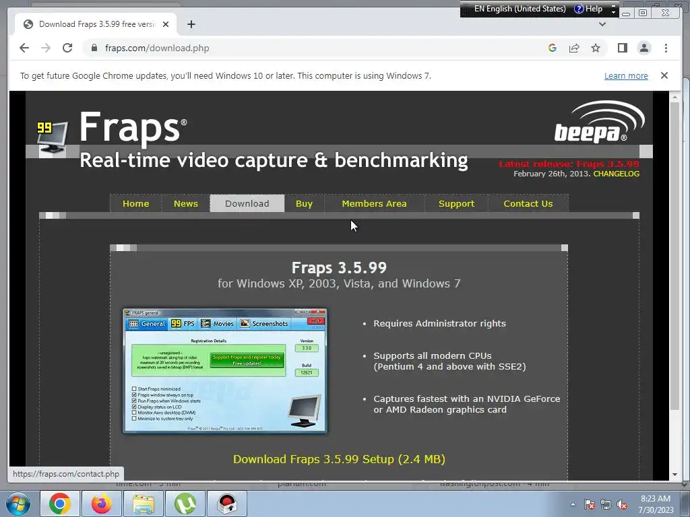Screen dimensions: 690x517
Task: Expand the language bar options arrow
Action: [613, 12]
